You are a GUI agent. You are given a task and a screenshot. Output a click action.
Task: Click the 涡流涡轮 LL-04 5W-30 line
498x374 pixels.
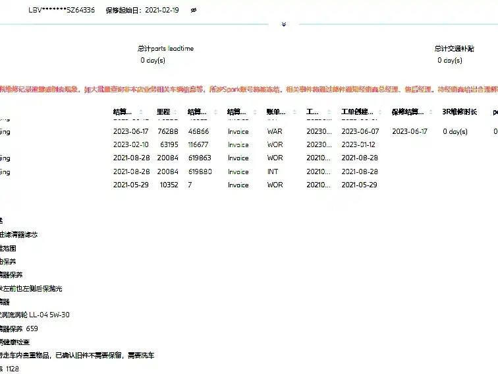[35, 315]
